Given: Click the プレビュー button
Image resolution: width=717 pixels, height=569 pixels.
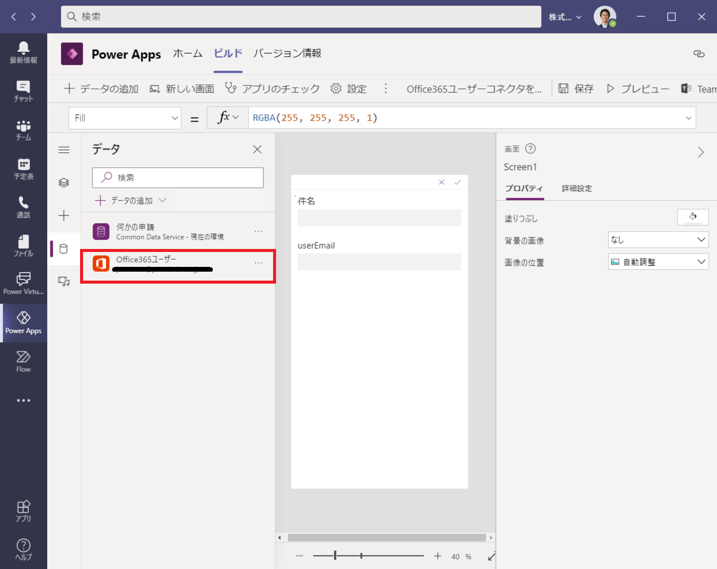Looking at the screenshot, I should pyautogui.click(x=638, y=89).
